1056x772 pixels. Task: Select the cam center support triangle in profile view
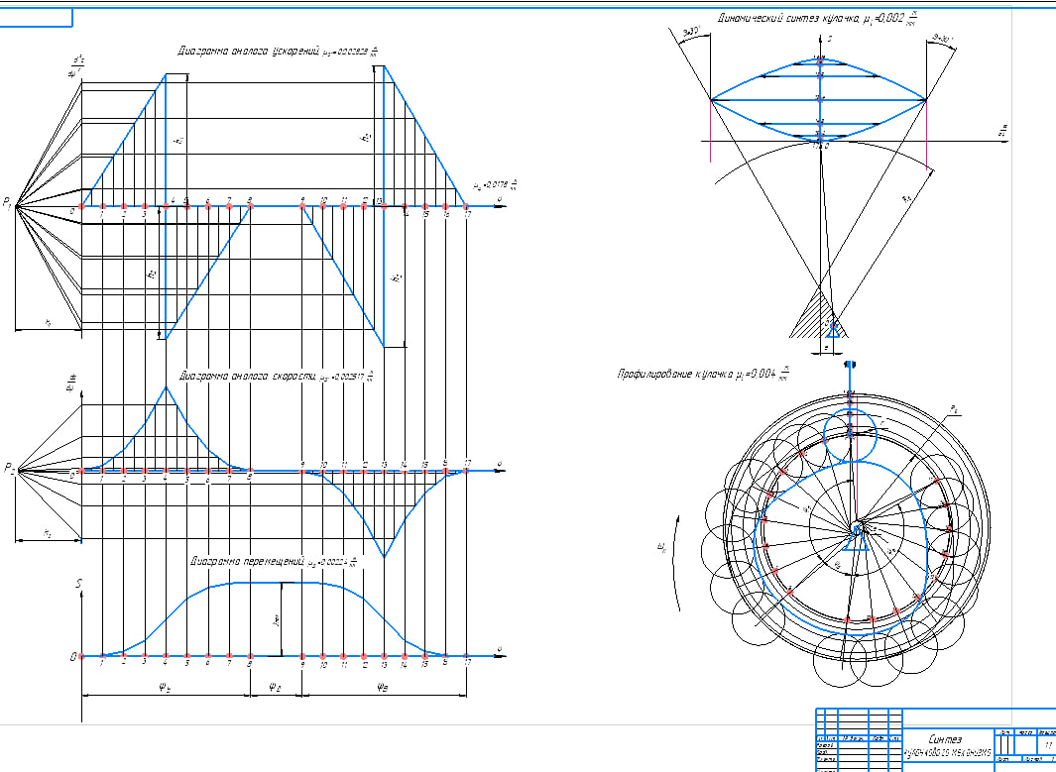pyautogui.click(x=856, y=540)
